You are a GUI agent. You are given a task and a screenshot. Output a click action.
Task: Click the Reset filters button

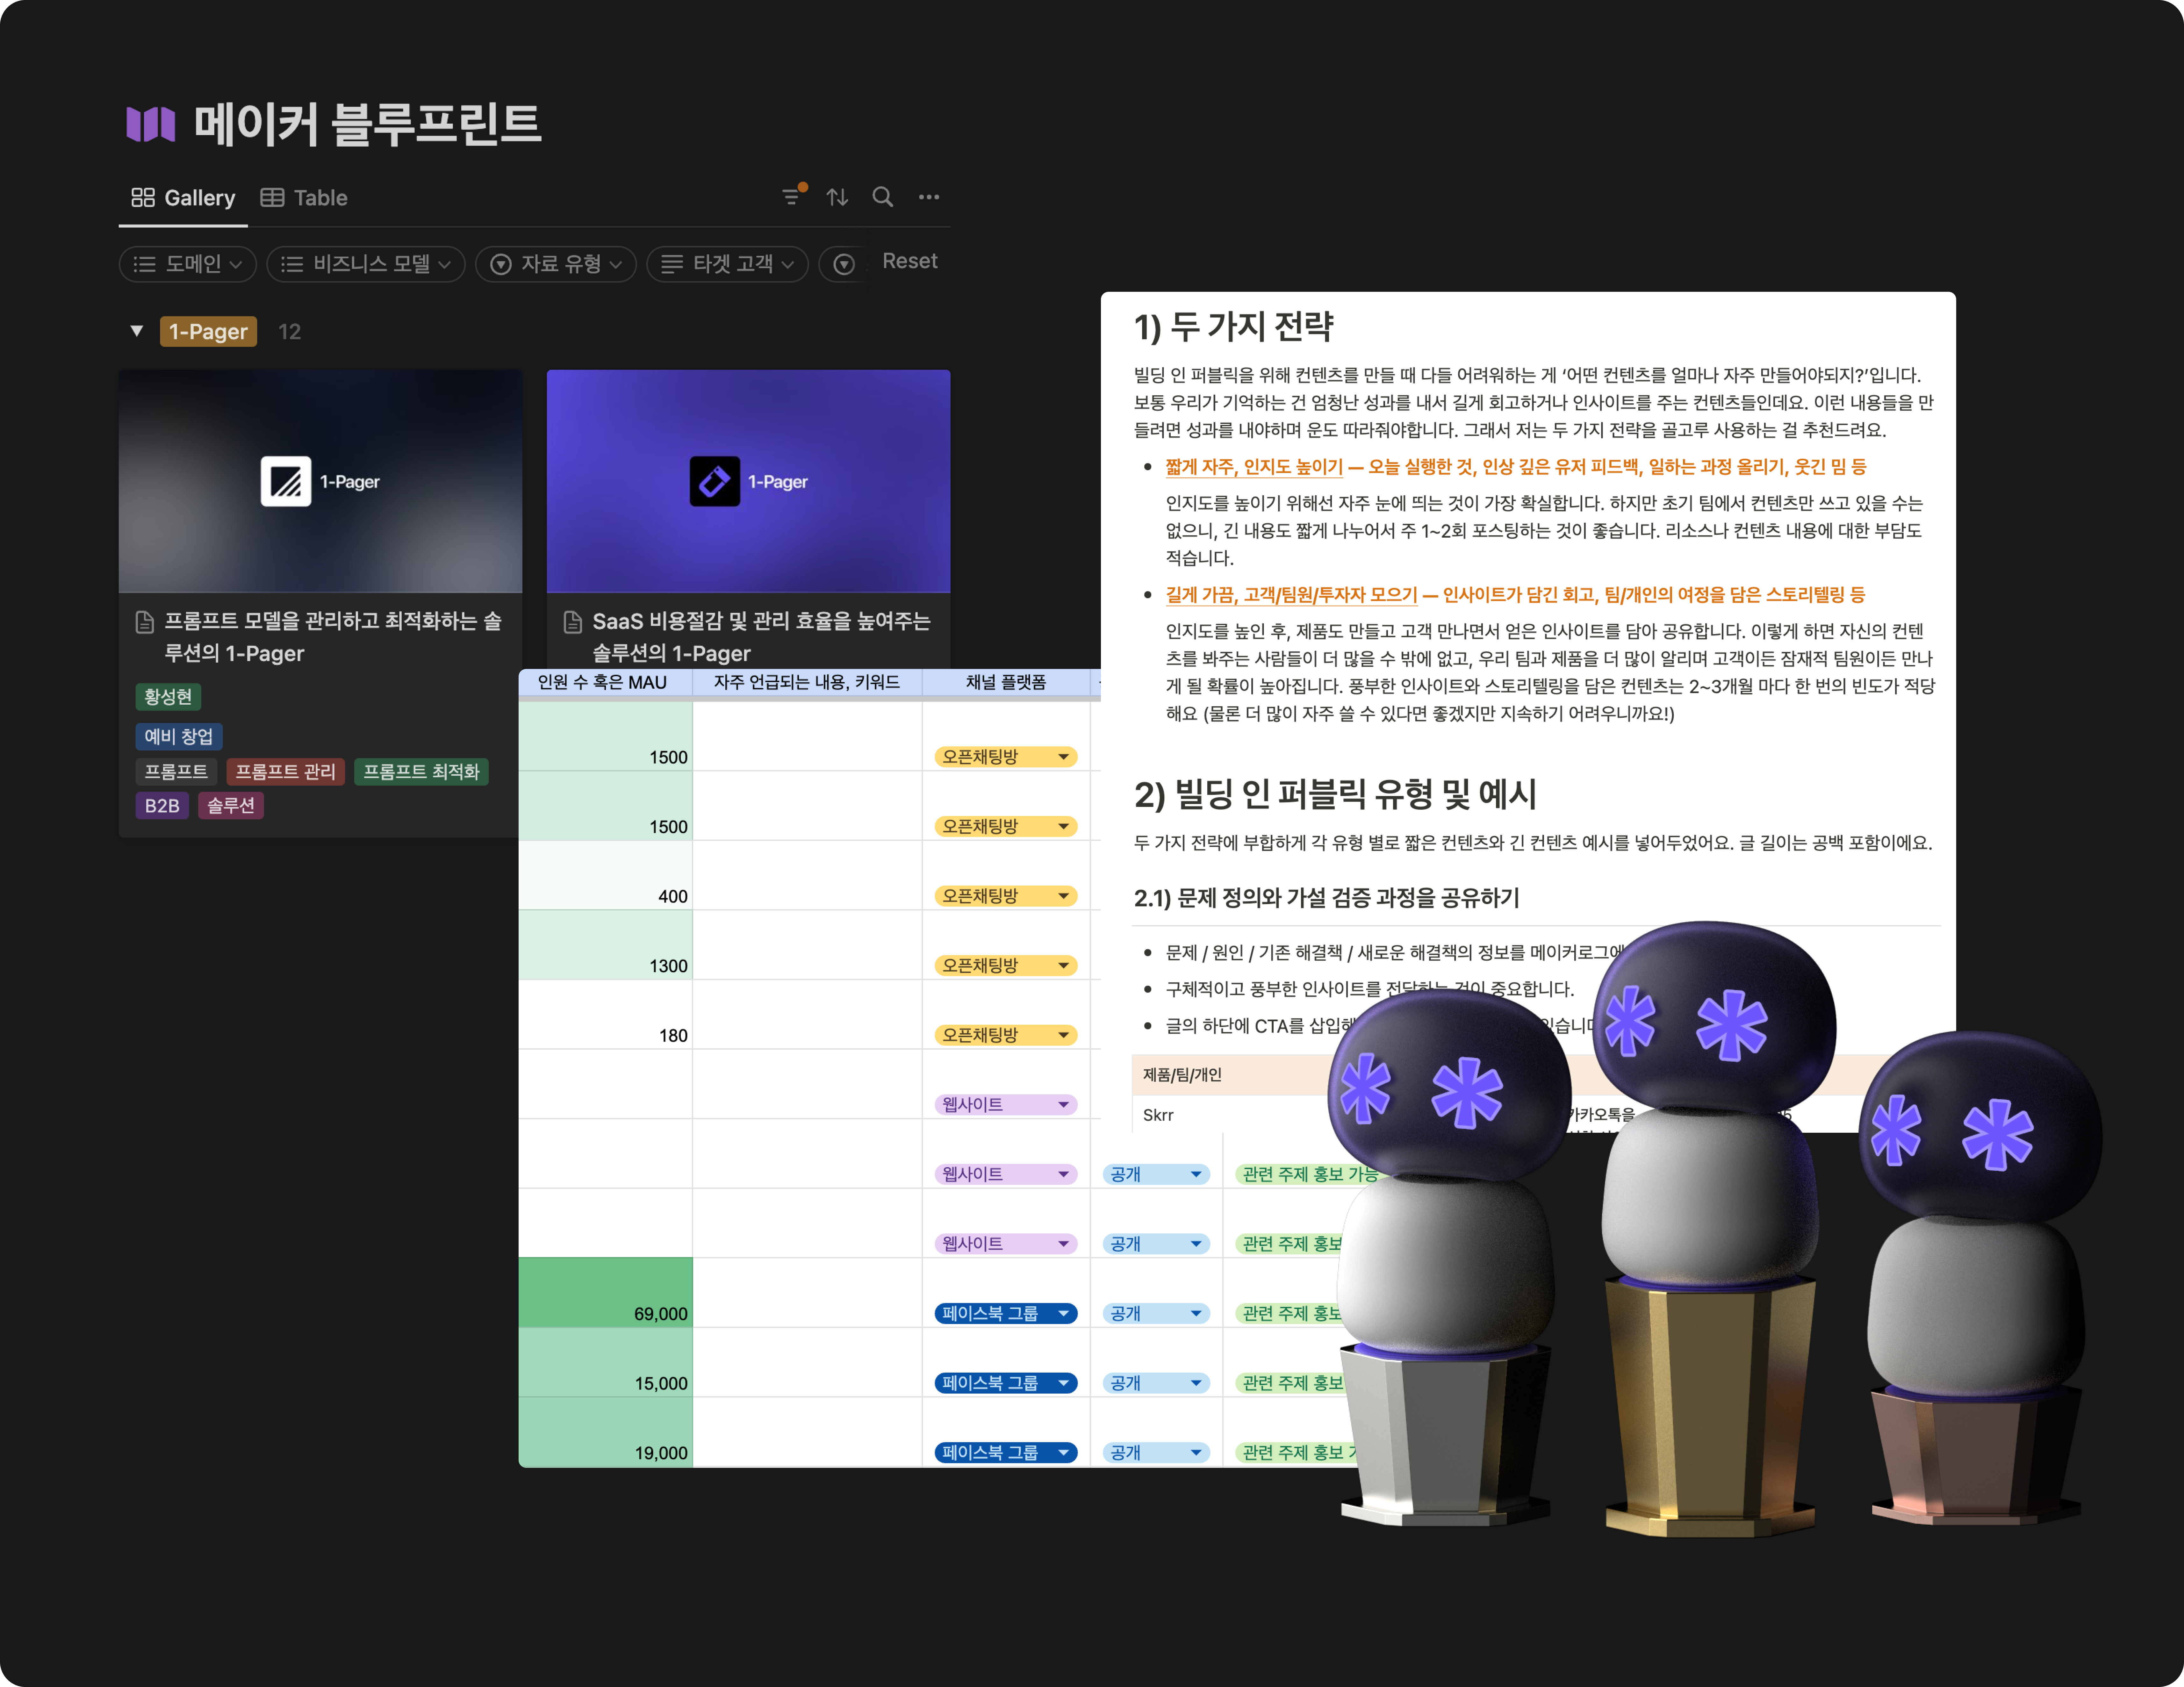pos(910,261)
